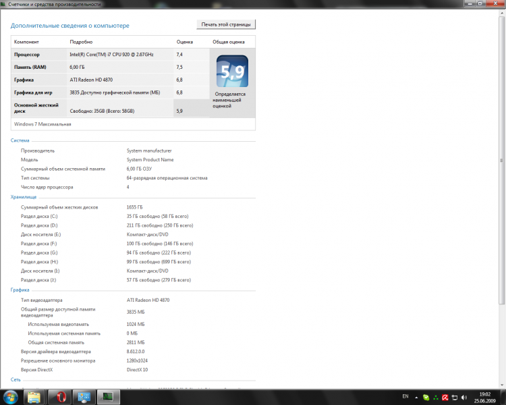506x405 pixels.
Task: Click the 'Windows 7 Максимальная' text
Action: coord(43,124)
